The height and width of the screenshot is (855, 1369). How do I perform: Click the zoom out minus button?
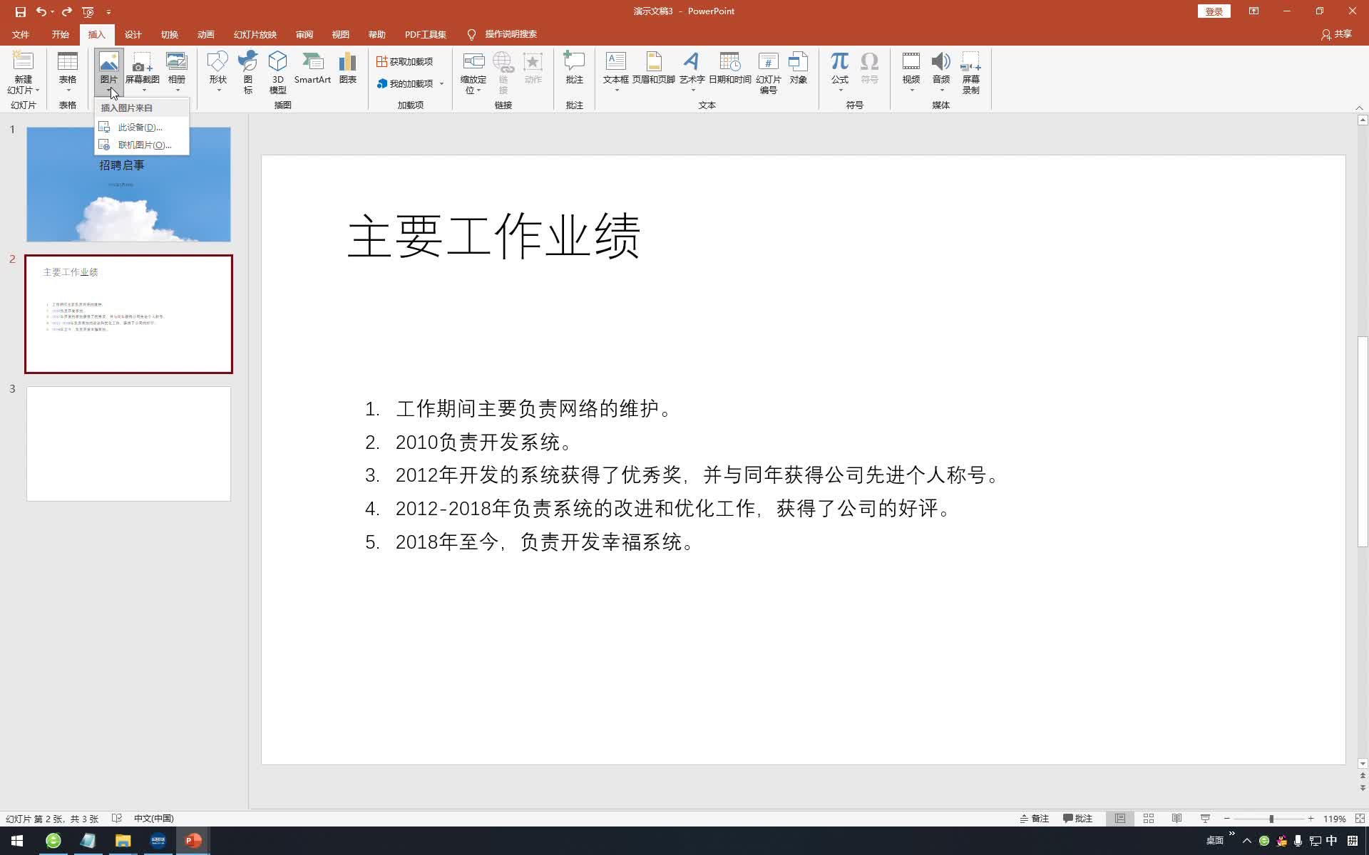tap(1227, 819)
